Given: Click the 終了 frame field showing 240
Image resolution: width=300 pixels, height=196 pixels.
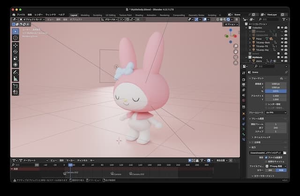Looking at the screenshot, I should [x=277, y=127].
